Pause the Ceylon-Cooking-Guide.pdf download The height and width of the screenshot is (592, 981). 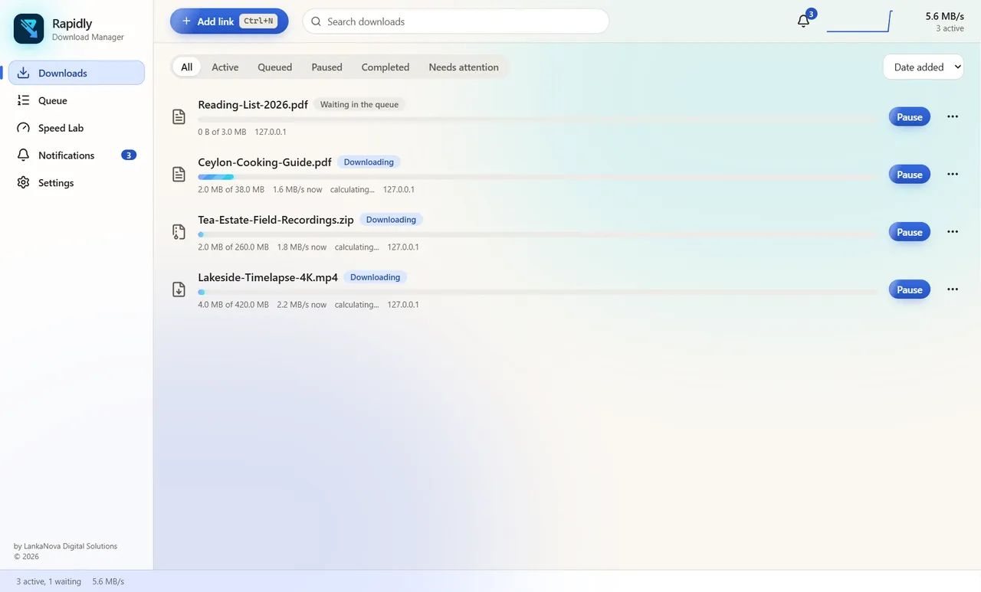pyautogui.click(x=910, y=175)
